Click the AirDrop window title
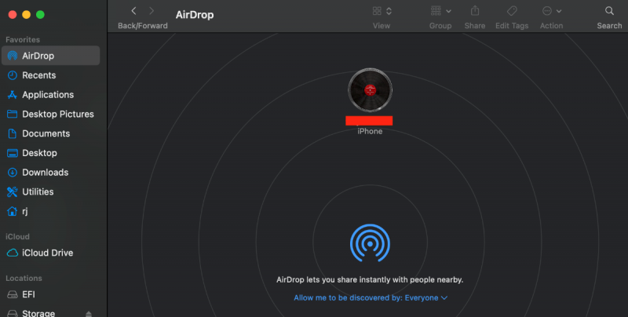This screenshot has width=628, height=317. click(195, 15)
